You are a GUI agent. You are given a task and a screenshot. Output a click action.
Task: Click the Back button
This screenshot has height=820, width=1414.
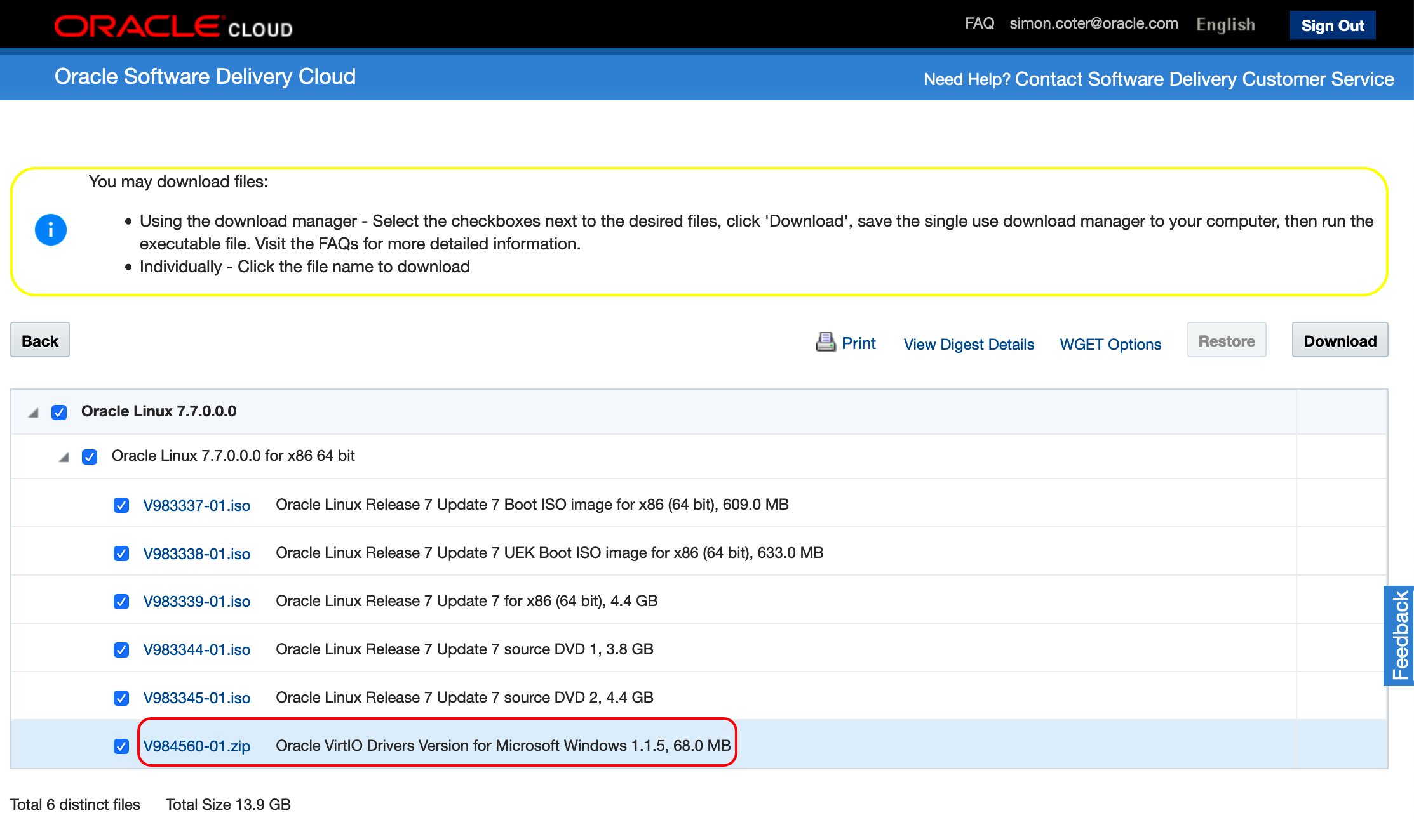point(40,341)
